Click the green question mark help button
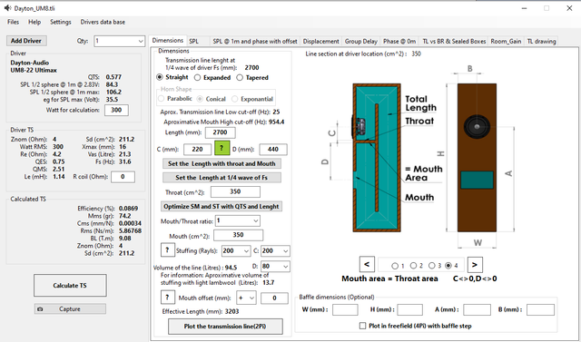The height and width of the screenshot is (342, 581). [222, 148]
